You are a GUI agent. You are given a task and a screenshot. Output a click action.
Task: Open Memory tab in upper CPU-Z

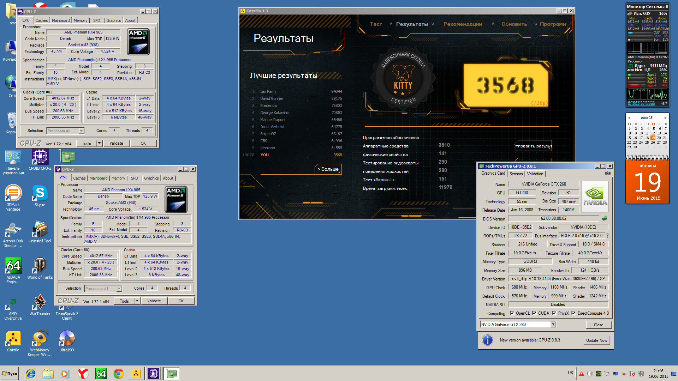click(81, 20)
